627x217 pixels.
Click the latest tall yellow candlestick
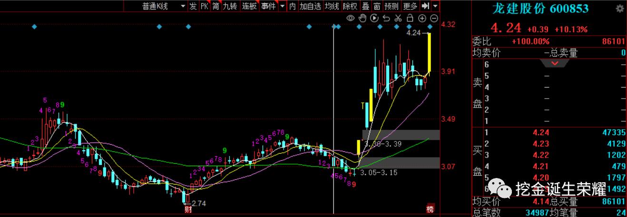429,52
